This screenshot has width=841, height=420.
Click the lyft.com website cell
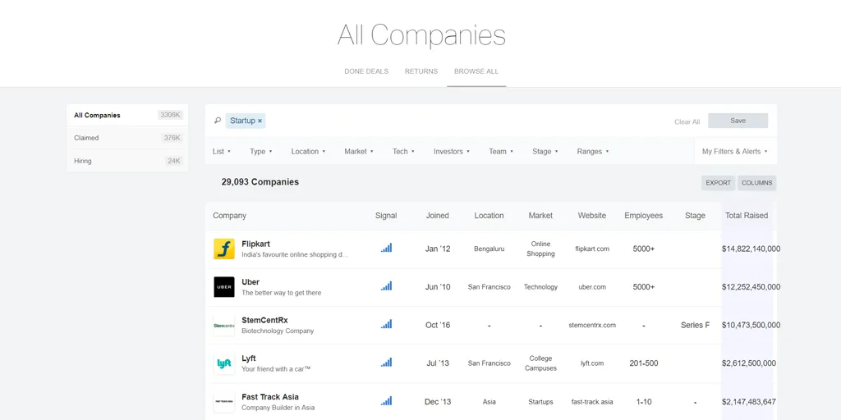pyautogui.click(x=592, y=363)
